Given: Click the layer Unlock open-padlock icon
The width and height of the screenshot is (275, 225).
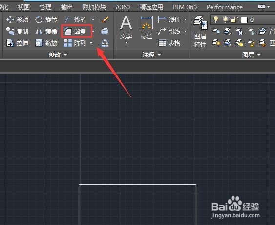Looking at the screenshot, I should [251, 43].
